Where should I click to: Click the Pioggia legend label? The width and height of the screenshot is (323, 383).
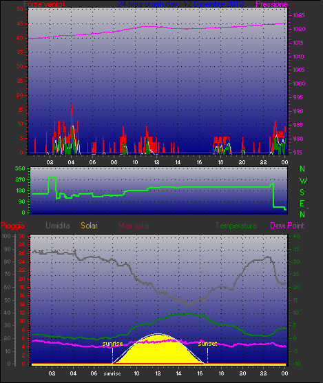(12, 226)
